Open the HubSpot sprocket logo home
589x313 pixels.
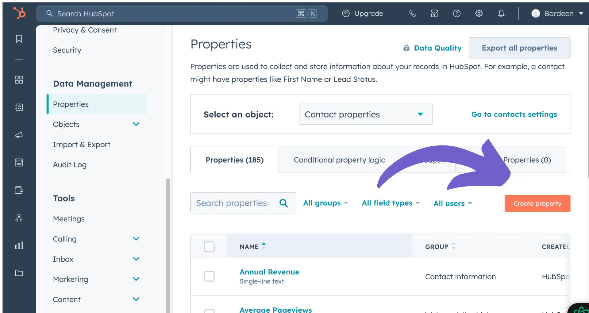[19, 13]
